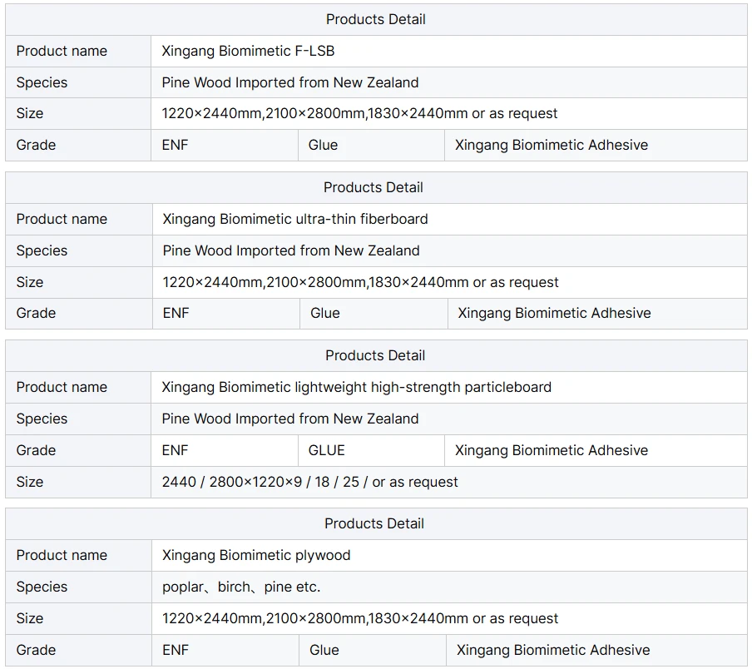Viewport: 752px width, 669px height.
Task: Click the Pine Wood species cell under fiberboard
Action: (450, 250)
